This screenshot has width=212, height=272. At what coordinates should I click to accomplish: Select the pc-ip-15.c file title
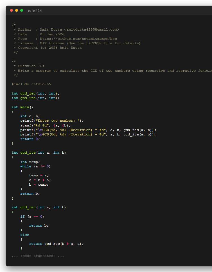coord(35,11)
